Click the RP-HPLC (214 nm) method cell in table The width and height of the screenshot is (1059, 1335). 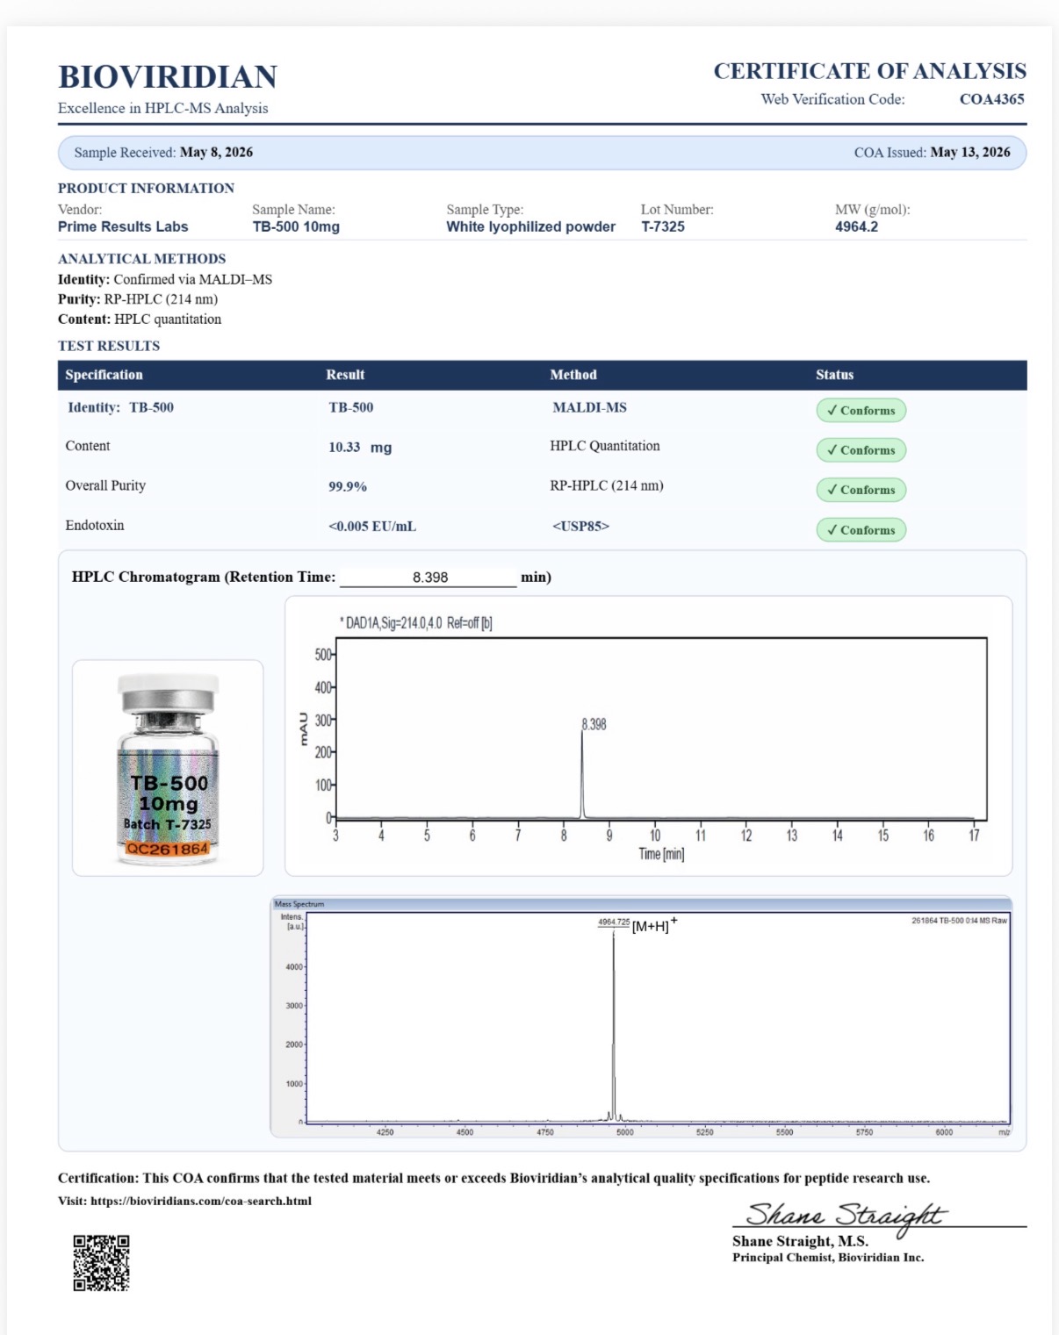tap(607, 485)
